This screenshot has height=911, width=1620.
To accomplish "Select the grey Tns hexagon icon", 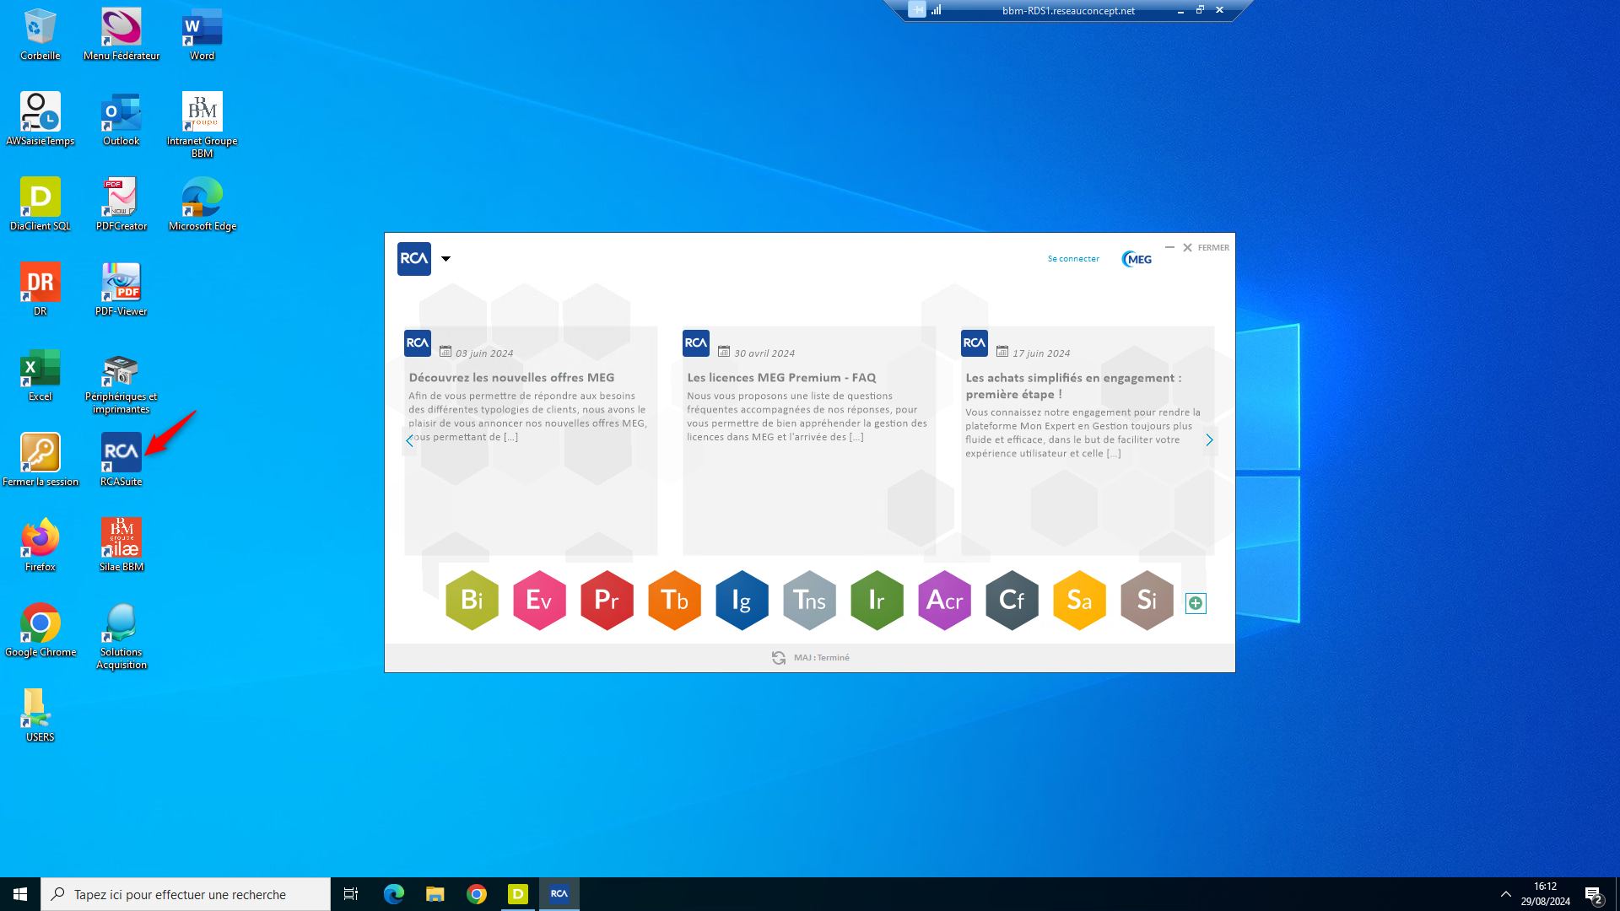I will [x=809, y=601].
